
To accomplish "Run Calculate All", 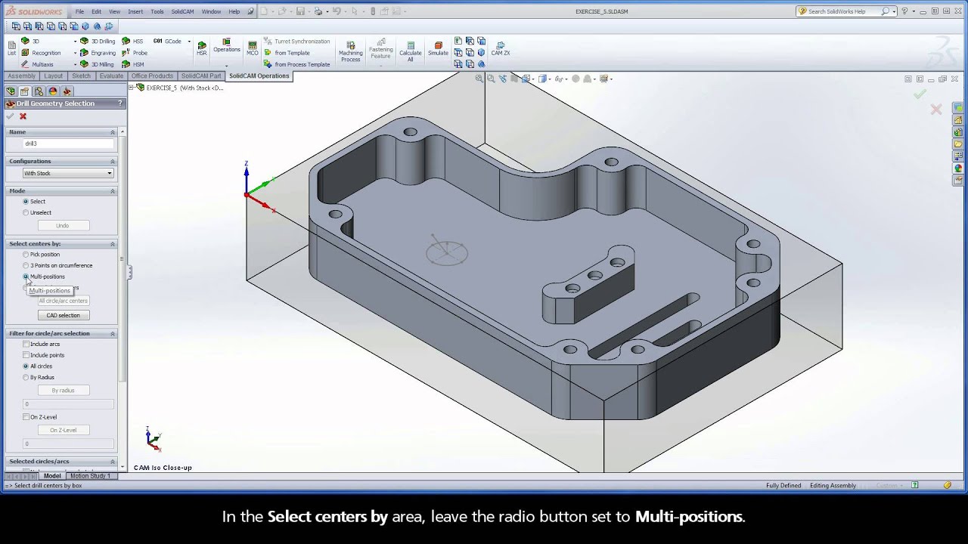I will (410, 51).
